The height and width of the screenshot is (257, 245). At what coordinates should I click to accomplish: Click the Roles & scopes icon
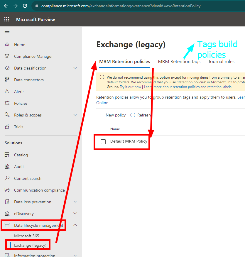(7, 115)
